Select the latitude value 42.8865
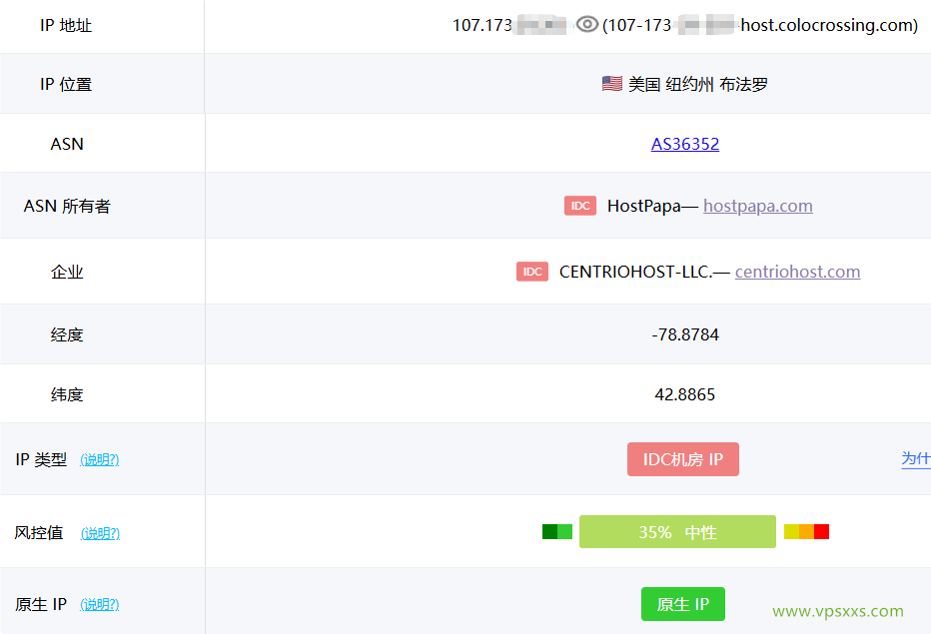Screen dimensions: 931x634 [x=684, y=394]
